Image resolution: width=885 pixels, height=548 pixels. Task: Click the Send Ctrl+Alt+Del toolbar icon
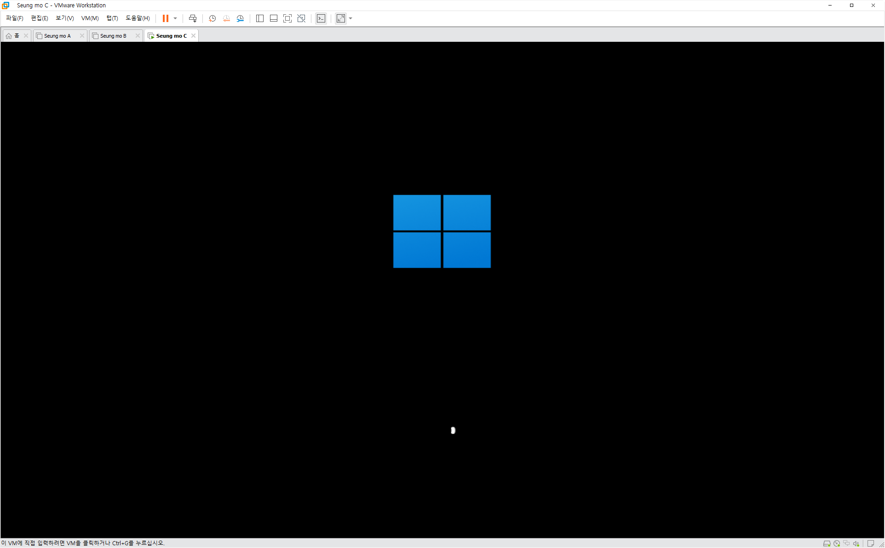pos(193,18)
